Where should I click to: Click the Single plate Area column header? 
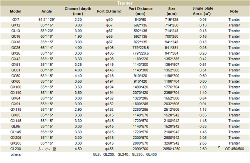click(x=203, y=11)
